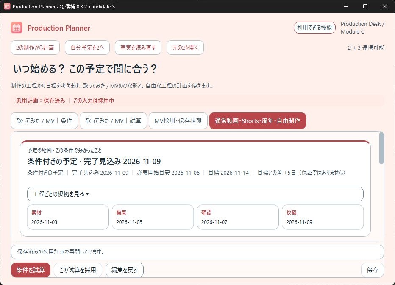Click the 2の制作から計画 button
The width and height of the screenshot is (395, 285).
coord(35,47)
